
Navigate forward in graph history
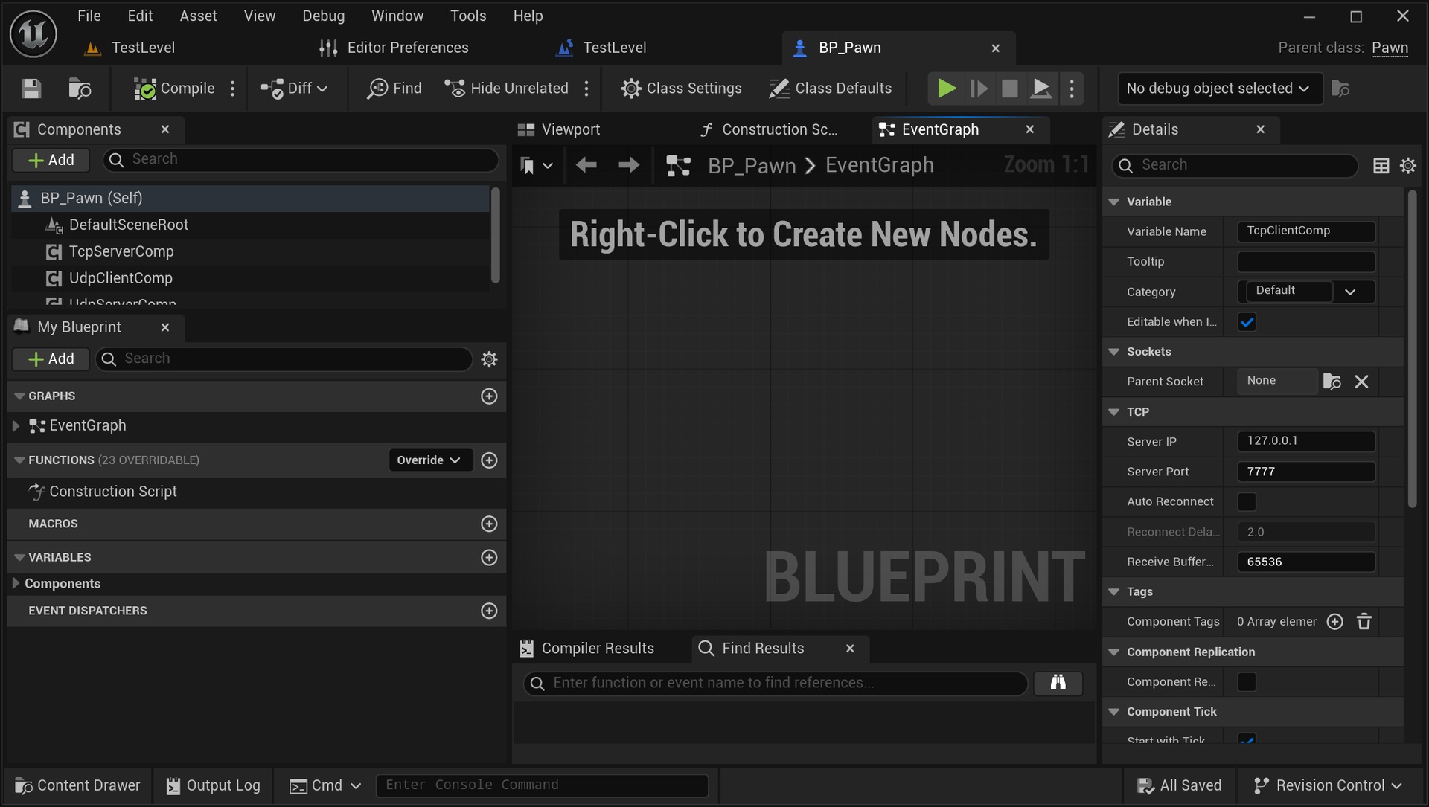click(x=629, y=165)
